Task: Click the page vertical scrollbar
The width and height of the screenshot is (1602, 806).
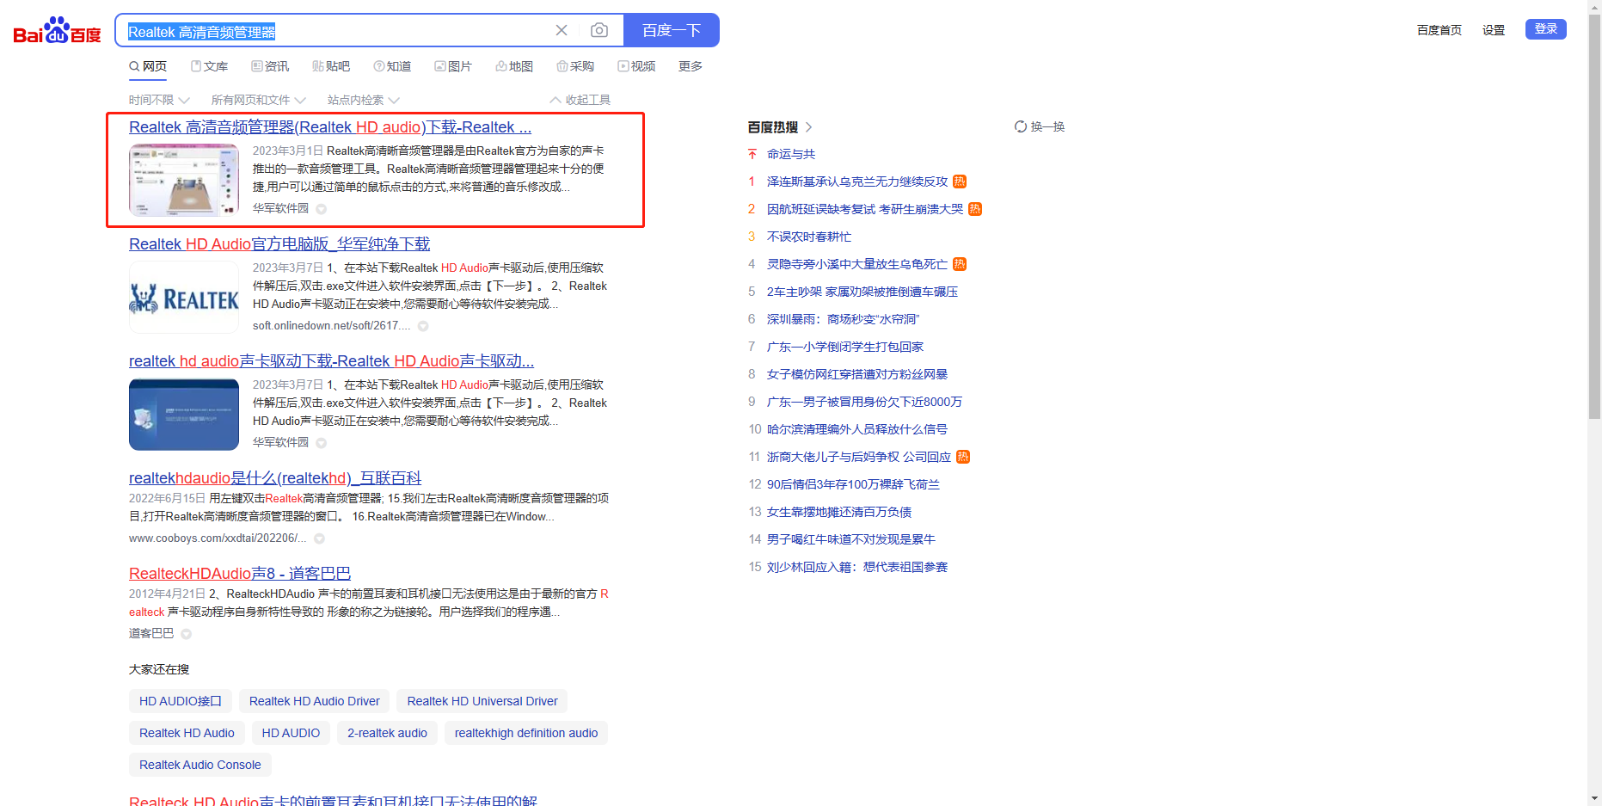Action: (1595, 215)
